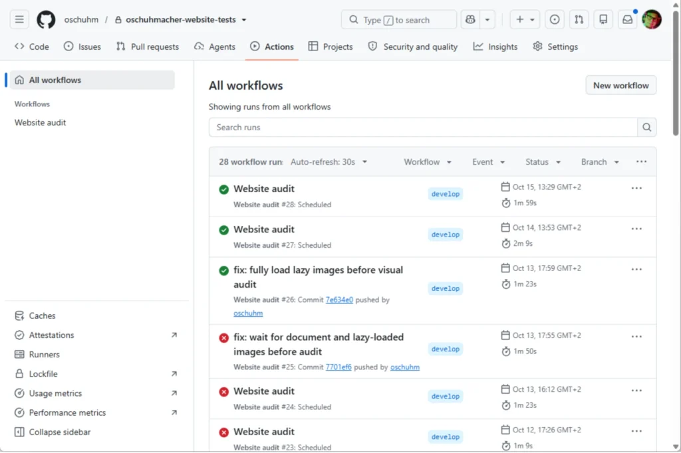Switch to the Settings tab
This screenshot has width=681, height=453.
[x=555, y=46]
